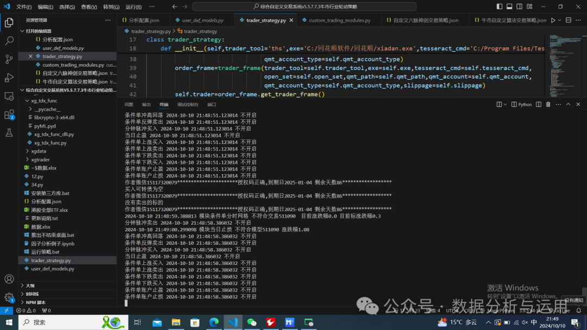Open the menu bar overflow ellipsis
Viewport: 587px width, 330px height.
[152, 7]
